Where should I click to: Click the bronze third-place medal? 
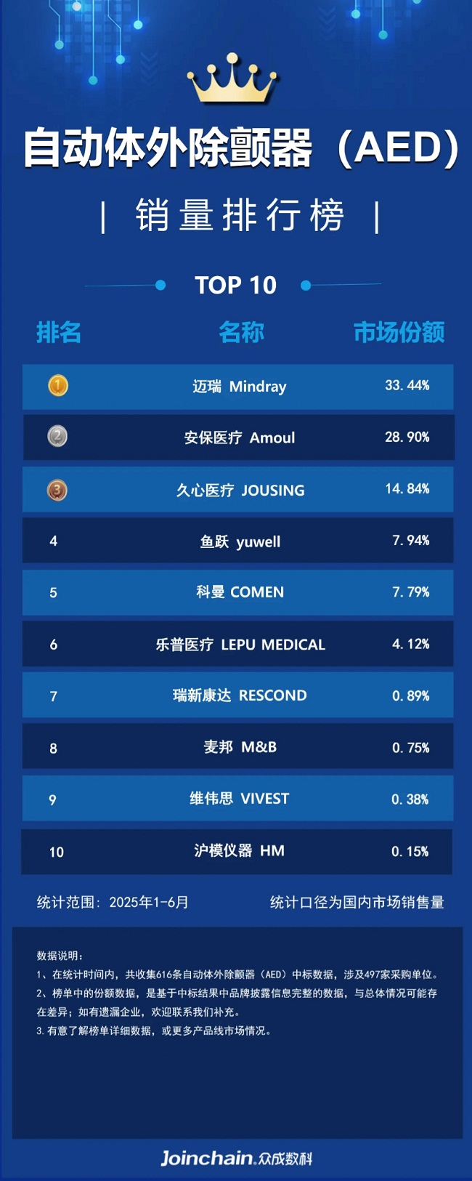point(57,490)
